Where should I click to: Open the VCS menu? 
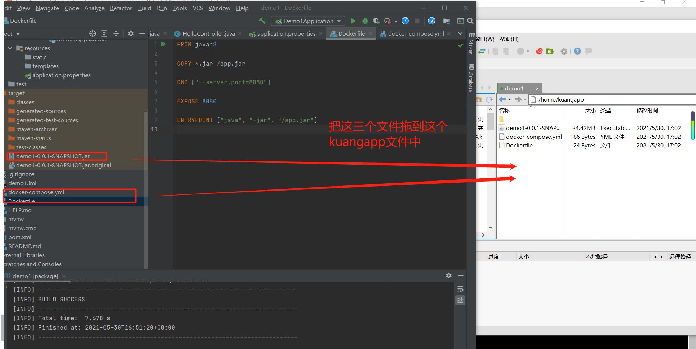(198, 8)
